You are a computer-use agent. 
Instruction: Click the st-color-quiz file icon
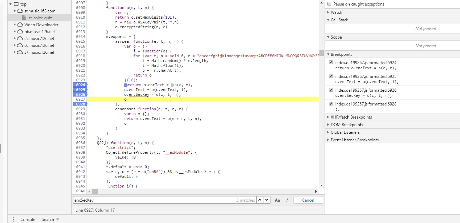[24, 18]
